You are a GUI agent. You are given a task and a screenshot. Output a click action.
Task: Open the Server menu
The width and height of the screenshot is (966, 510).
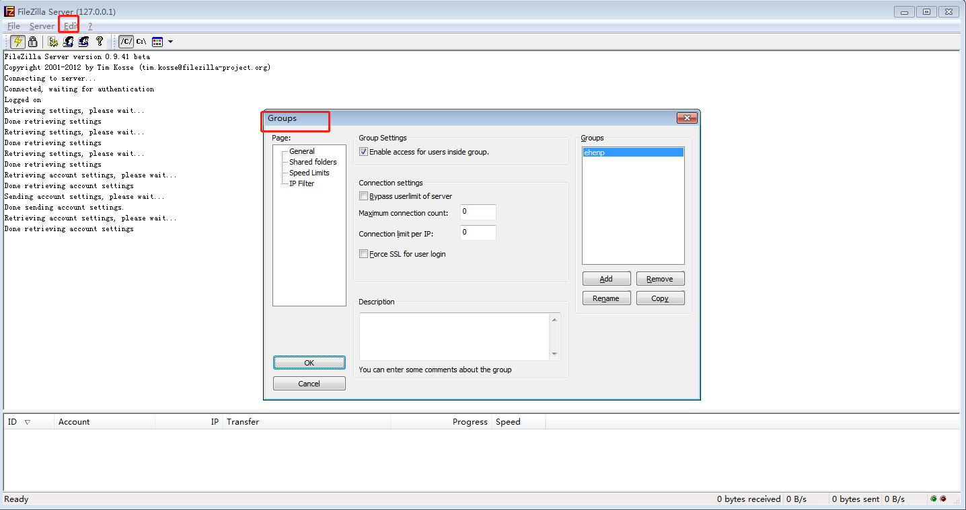pyautogui.click(x=42, y=26)
